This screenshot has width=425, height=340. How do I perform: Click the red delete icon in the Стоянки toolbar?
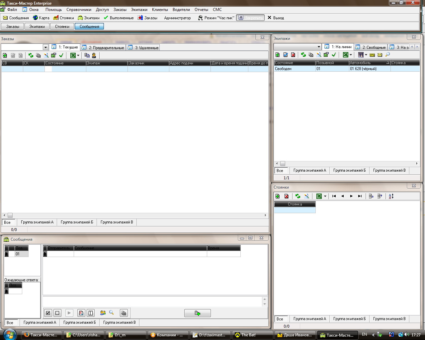(287, 196)
